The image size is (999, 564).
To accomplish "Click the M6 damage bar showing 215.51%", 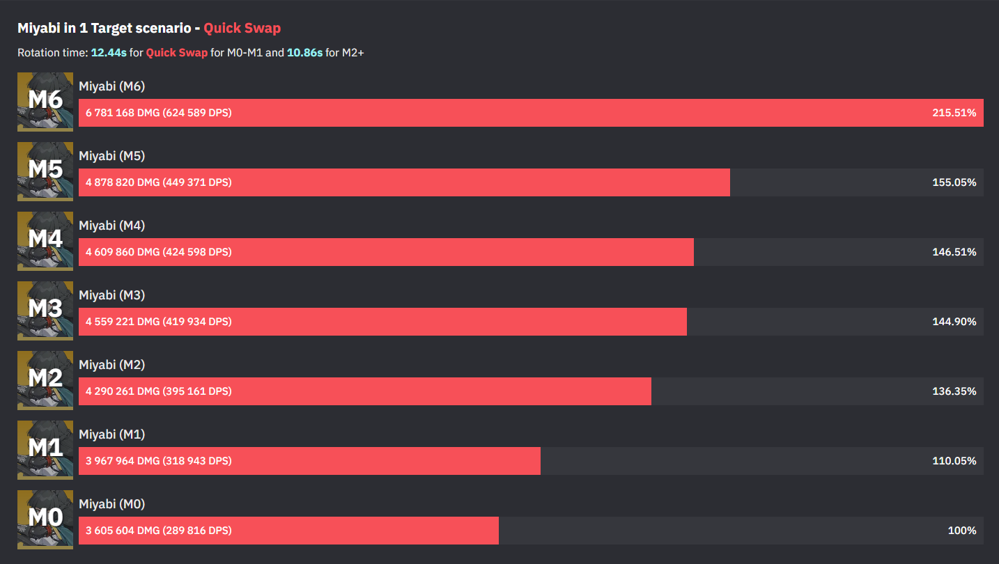I will 531,113.
